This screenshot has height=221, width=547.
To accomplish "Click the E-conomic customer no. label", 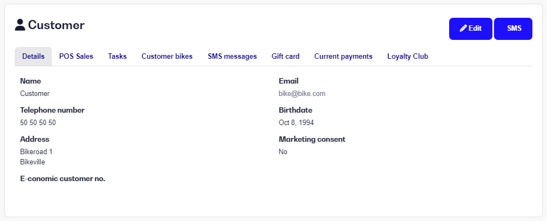I will (x=63, y=179).
